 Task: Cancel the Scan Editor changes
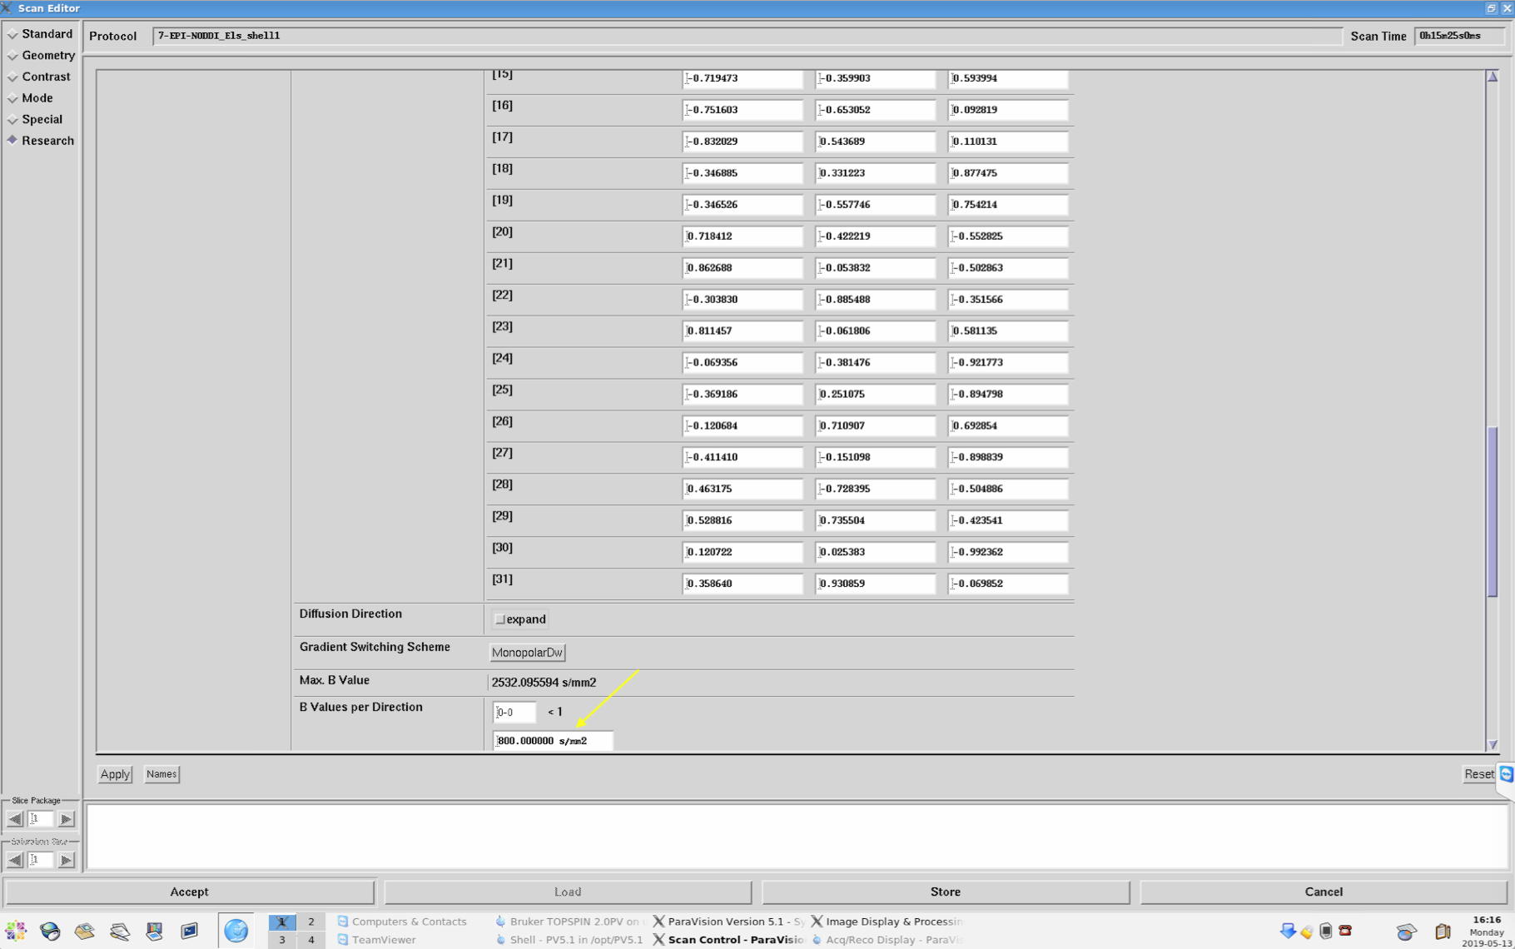[x=1324, y=892]
